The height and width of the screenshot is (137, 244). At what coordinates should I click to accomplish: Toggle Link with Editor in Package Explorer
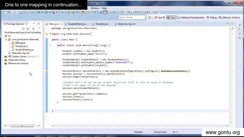28,29
